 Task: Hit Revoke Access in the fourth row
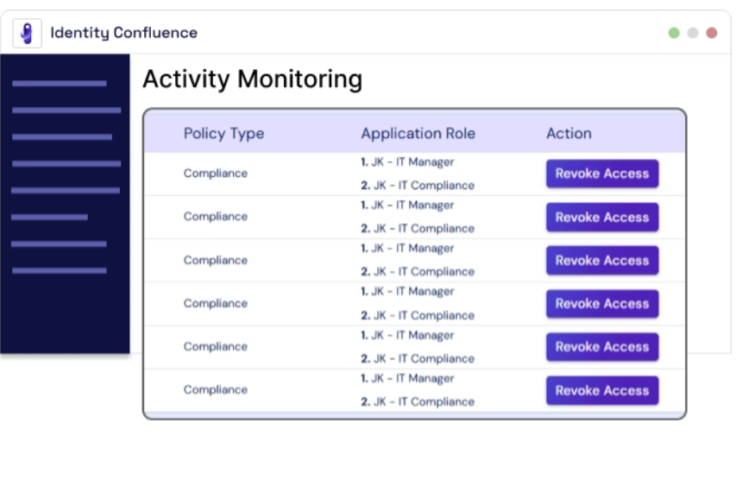(602, 304)
